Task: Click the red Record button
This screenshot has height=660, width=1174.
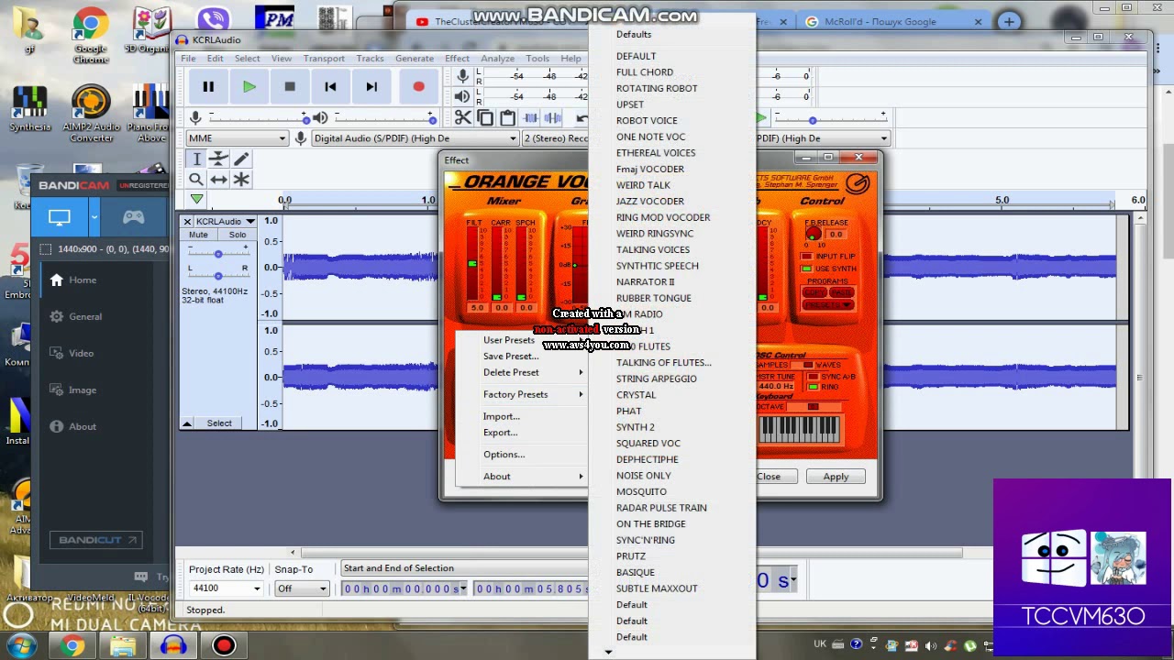Action: 418,87
